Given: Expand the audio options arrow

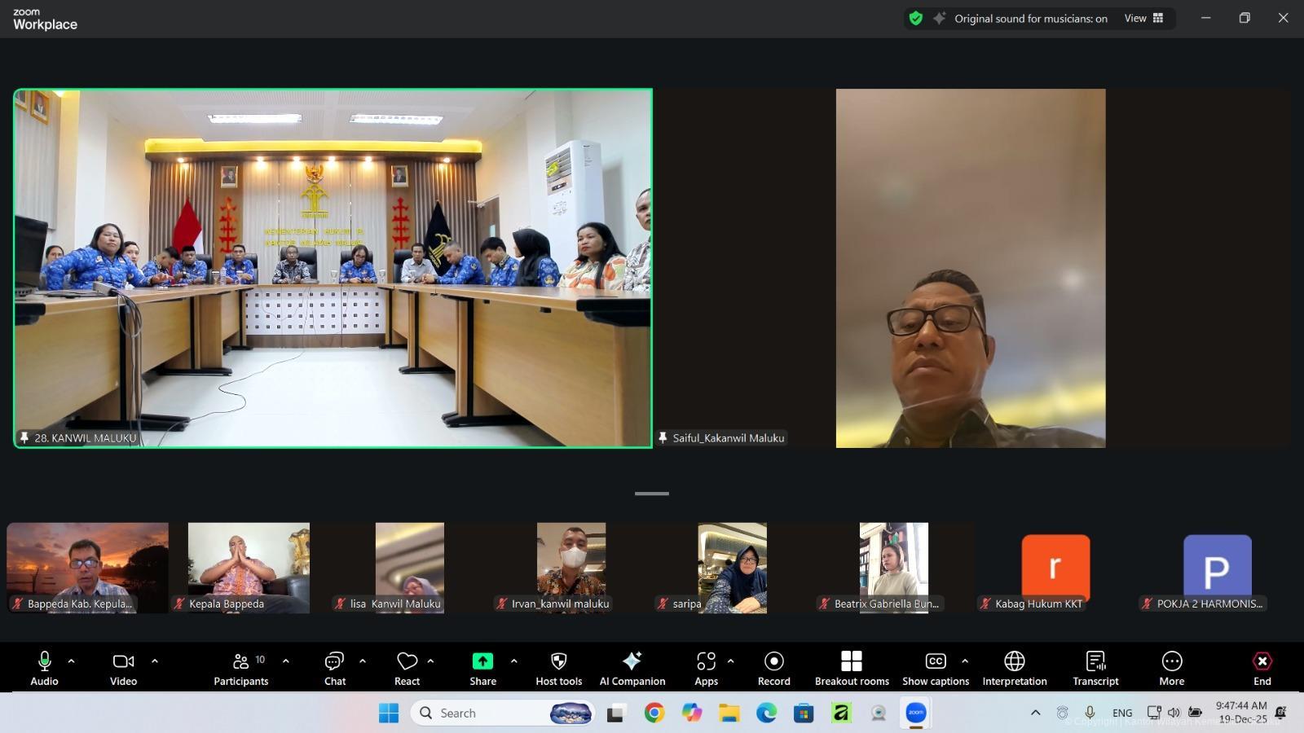Looking at the screenshot, I should [72, 661].
